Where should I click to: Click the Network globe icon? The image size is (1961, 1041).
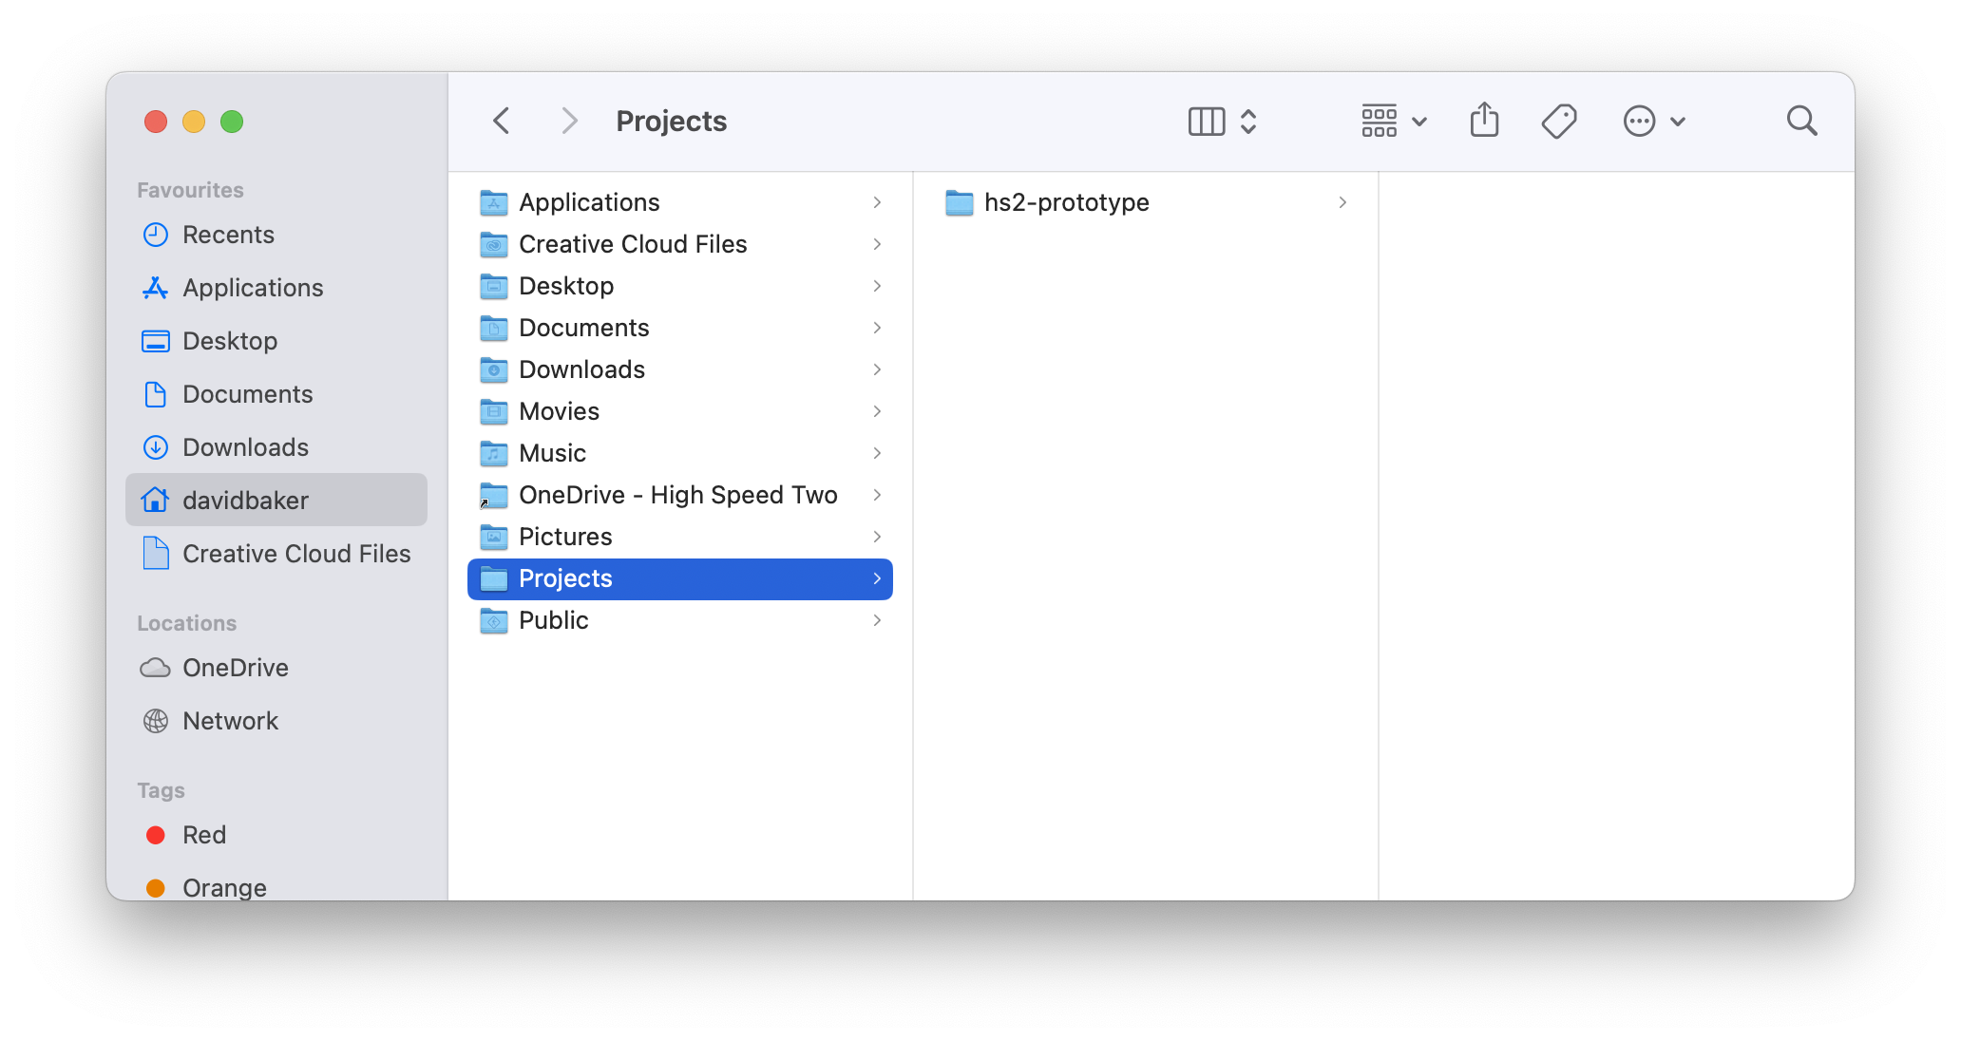155,720
